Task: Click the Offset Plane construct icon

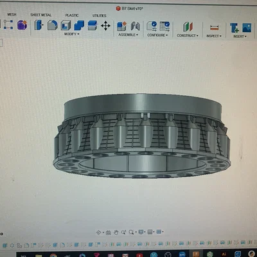Action: (188, 27)
